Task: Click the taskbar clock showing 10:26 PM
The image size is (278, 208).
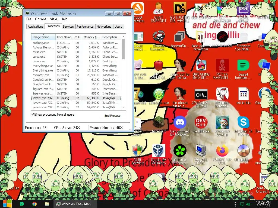Action: [x=263, y=204]
